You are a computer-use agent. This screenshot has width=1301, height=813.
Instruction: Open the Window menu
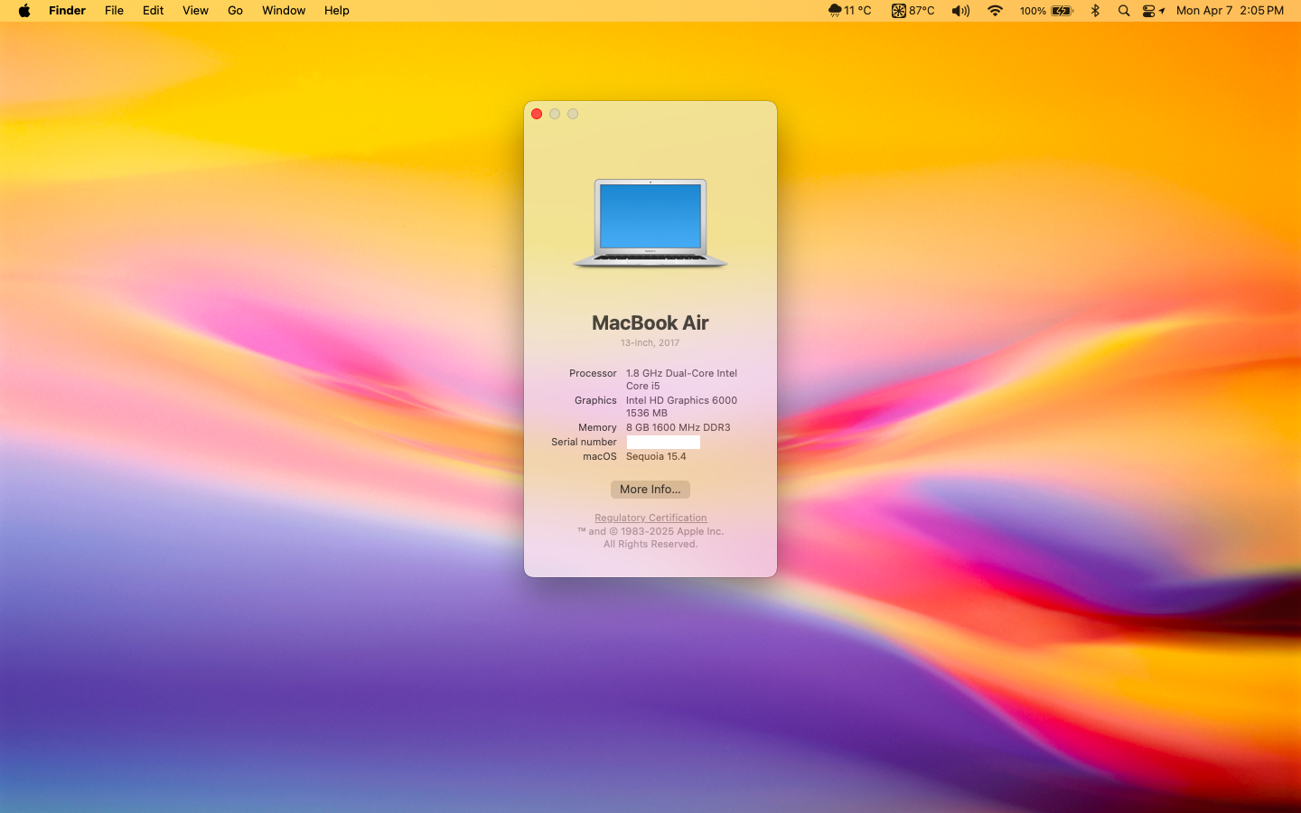pyautogui.click(x=284, y=11)
